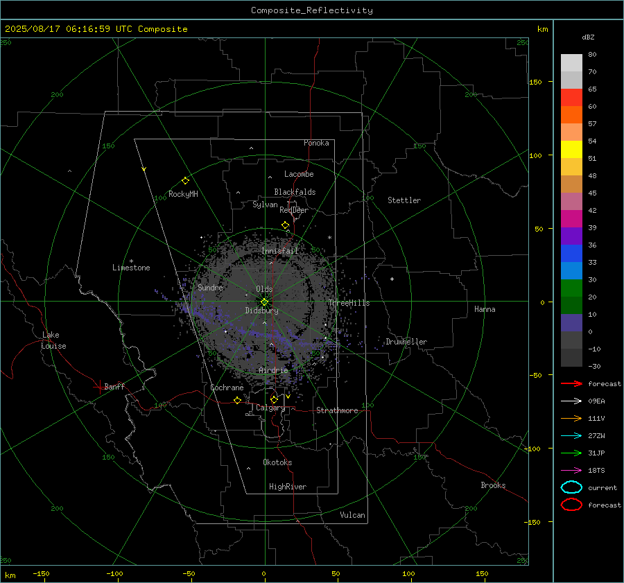Pick the bright yellow 54 dBZ swatch
This screenshot has width=624, height=583.
571,149
